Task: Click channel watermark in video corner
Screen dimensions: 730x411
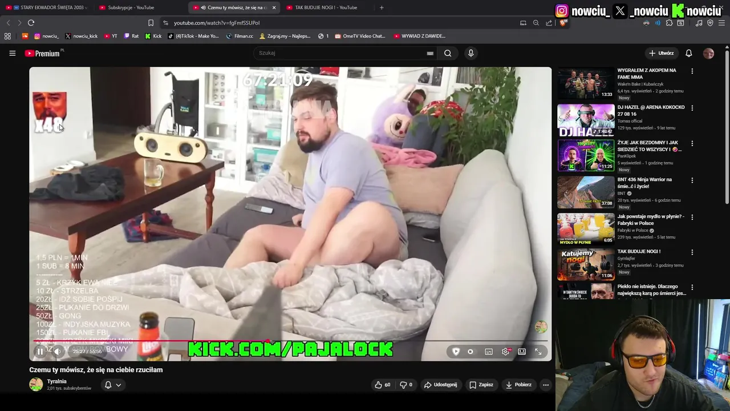Action: tap(541, 327)
